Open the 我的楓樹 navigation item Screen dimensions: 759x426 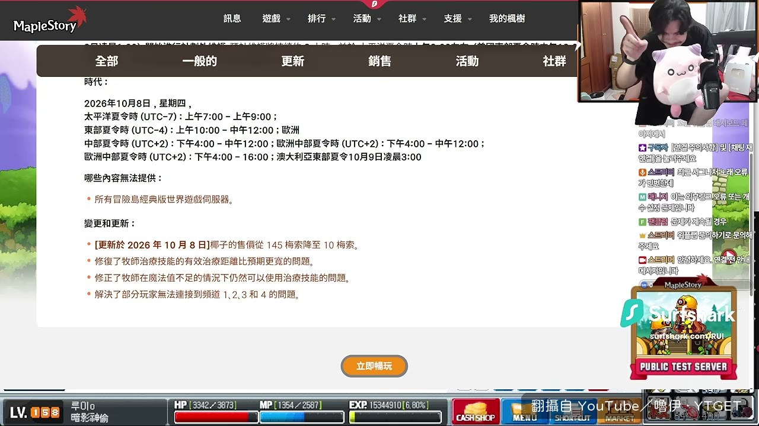point(507,18)
